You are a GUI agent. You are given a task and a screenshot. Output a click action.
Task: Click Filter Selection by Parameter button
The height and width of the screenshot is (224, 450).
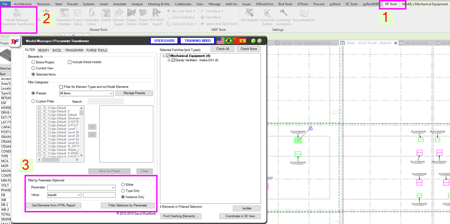point(128,205)
